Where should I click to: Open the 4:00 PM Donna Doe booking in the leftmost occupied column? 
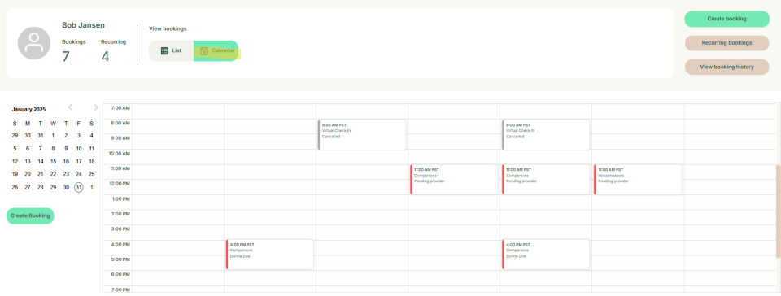tap(270, 255)
